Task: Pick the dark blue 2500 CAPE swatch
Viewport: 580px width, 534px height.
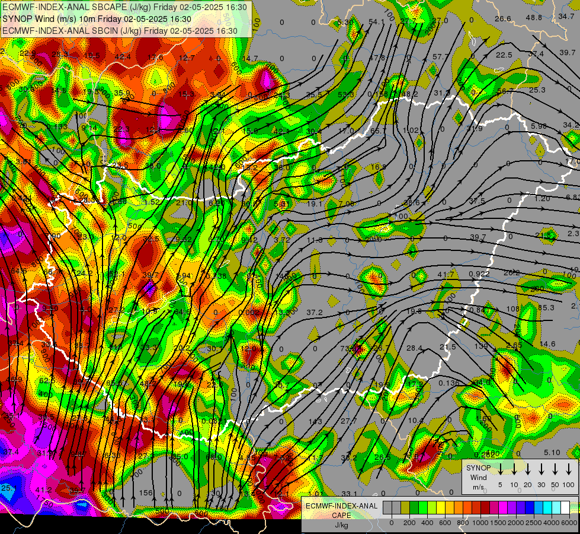Action: 529,507
